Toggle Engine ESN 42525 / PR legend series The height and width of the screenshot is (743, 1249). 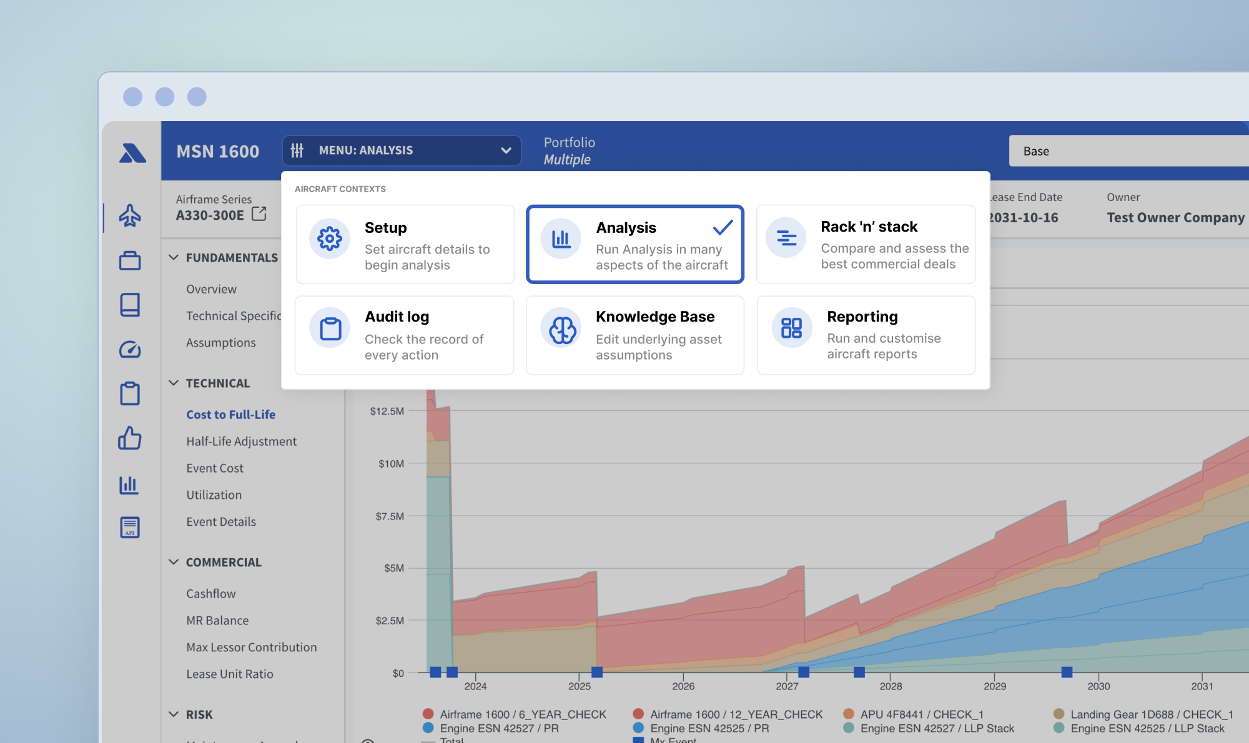[x=701, y=728]
